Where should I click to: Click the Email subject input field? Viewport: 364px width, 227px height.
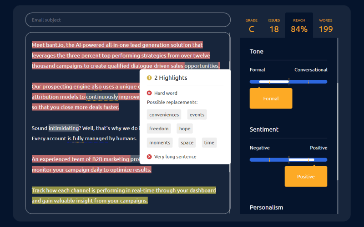tap(127, 20)
